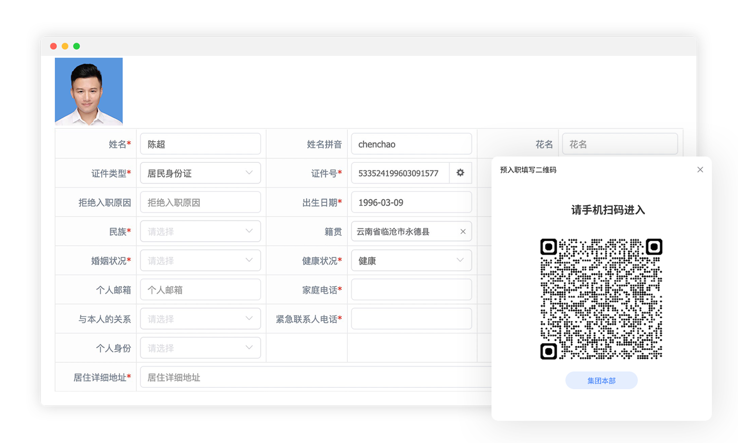Click the 姓名 input containing 陈超
This screenshot has height=443, width=738.
point(200,144)
